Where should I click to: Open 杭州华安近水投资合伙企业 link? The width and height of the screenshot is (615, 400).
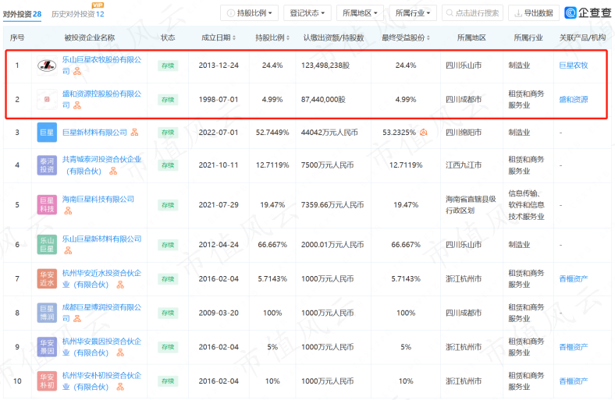pyautogui.click(x=101, y=278)
